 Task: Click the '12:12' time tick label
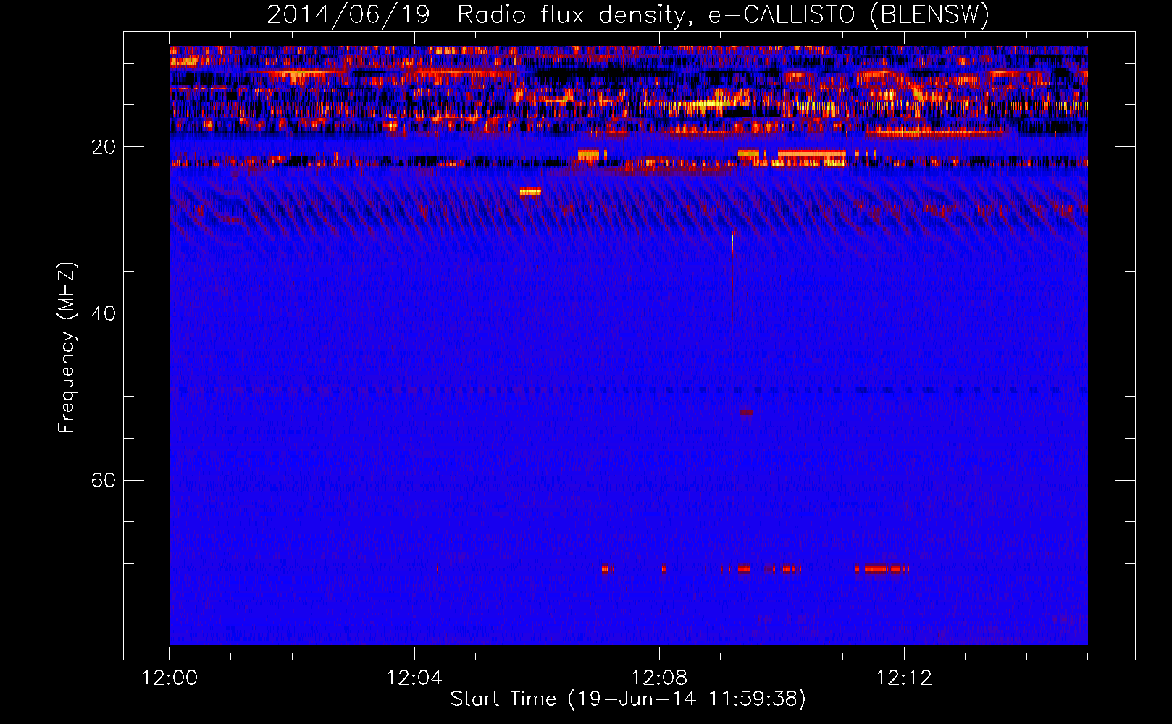[904, 678]
